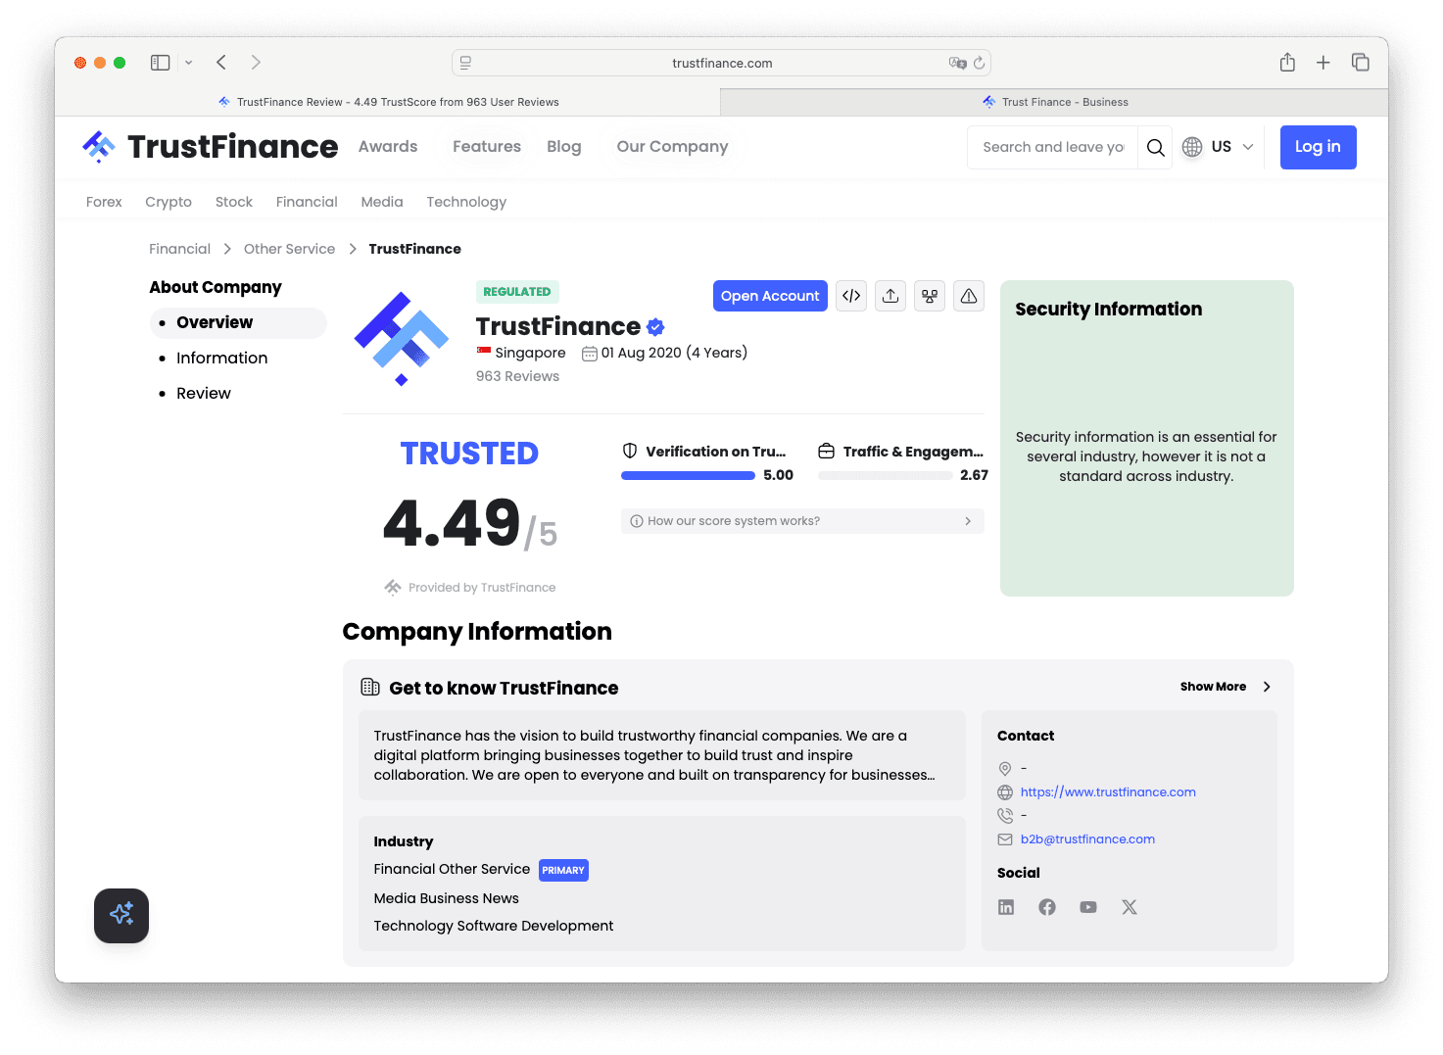The image size is (1443, 1055).
Task: Switch to the TrustFinance Review tab
Action: pyautogui.click(x=387, y=102)
